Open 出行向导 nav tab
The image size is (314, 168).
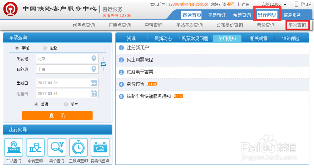(x=267, y=15)
